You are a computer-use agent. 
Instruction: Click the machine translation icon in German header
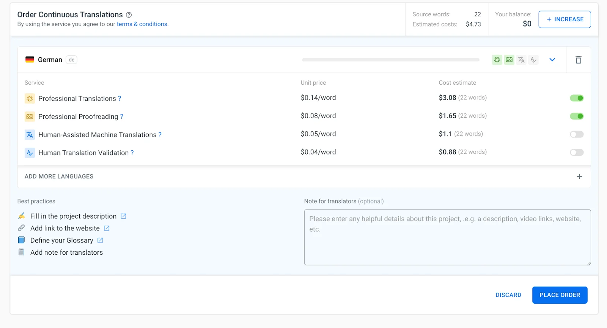click(x=521, y=60)
